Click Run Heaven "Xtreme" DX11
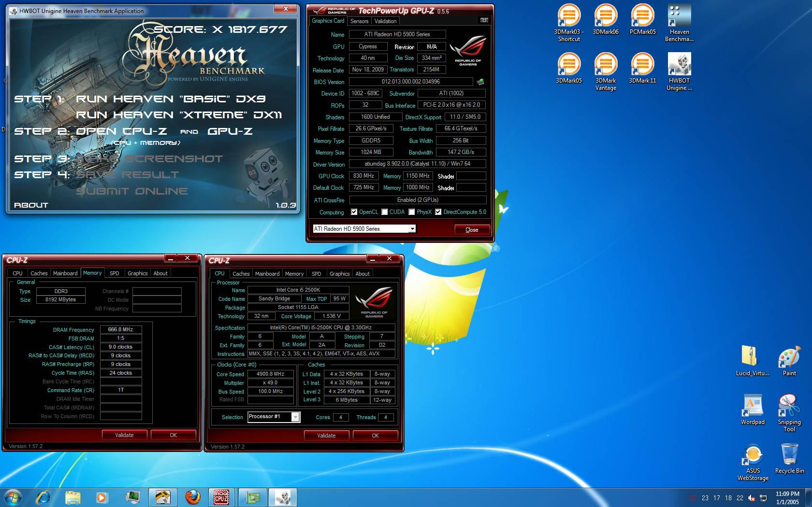Viewport: 812px width, 507px height. [179, 115]
